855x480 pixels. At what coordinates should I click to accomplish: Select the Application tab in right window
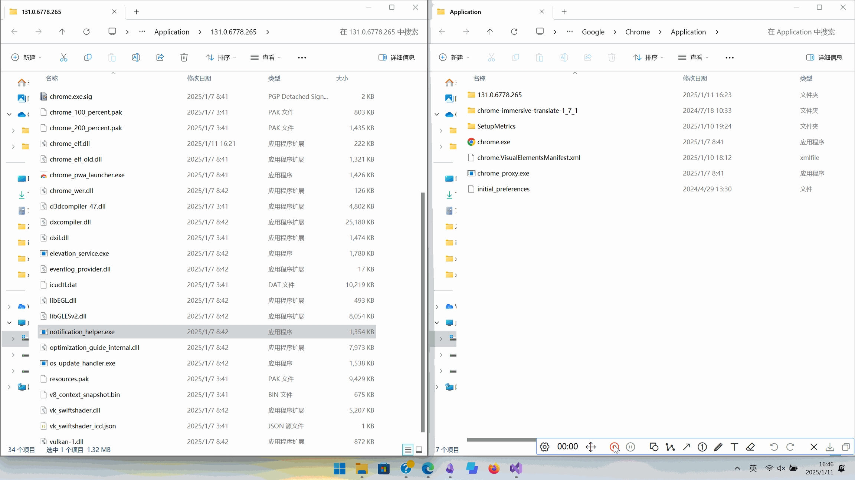(x=465, y=12)
